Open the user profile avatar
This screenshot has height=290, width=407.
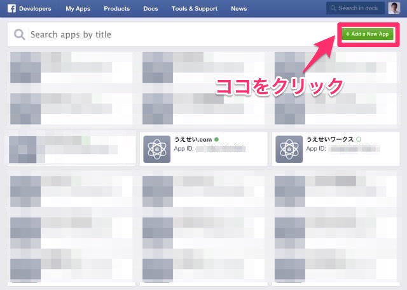pyautogui.click(x=394, y=8)
